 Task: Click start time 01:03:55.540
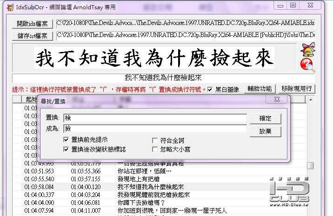tap(39, 179)
